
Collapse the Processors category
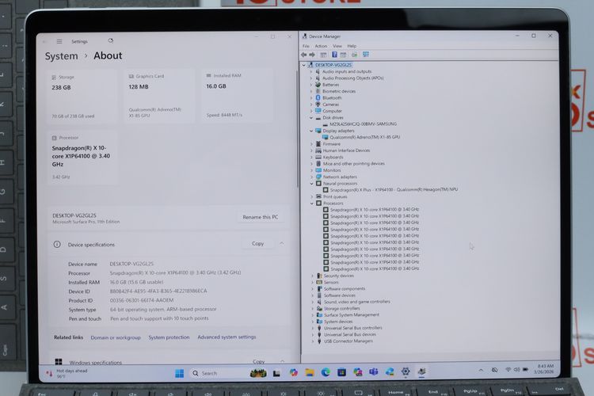[311, 203]
